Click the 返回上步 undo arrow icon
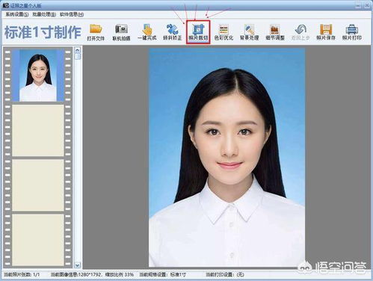The image size is (373, 281). 300,29
